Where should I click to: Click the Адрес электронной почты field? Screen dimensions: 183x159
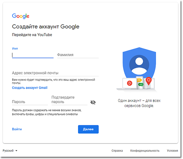click(55, 73)
